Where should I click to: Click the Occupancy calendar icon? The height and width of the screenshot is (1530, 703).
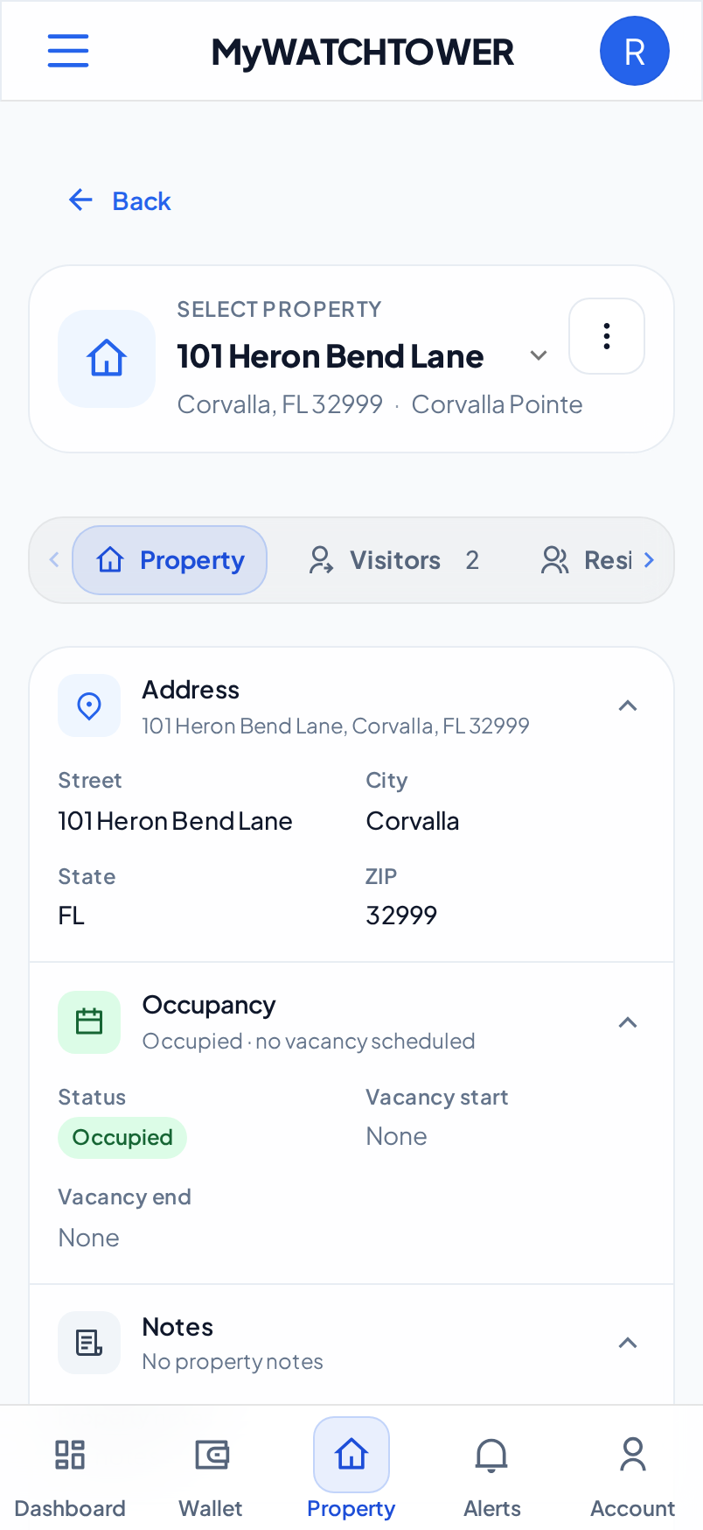(89, 1022)
